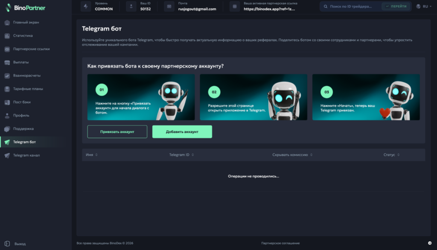Sort table by Имя column
The height and width of the screenshot is (250, 437).
click(x=91, y=155)
